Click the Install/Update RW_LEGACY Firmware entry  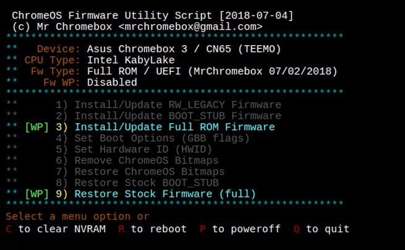[168, 105]
